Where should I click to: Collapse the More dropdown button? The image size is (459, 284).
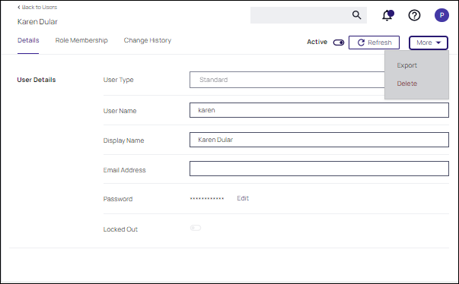[x=429, y=43]
